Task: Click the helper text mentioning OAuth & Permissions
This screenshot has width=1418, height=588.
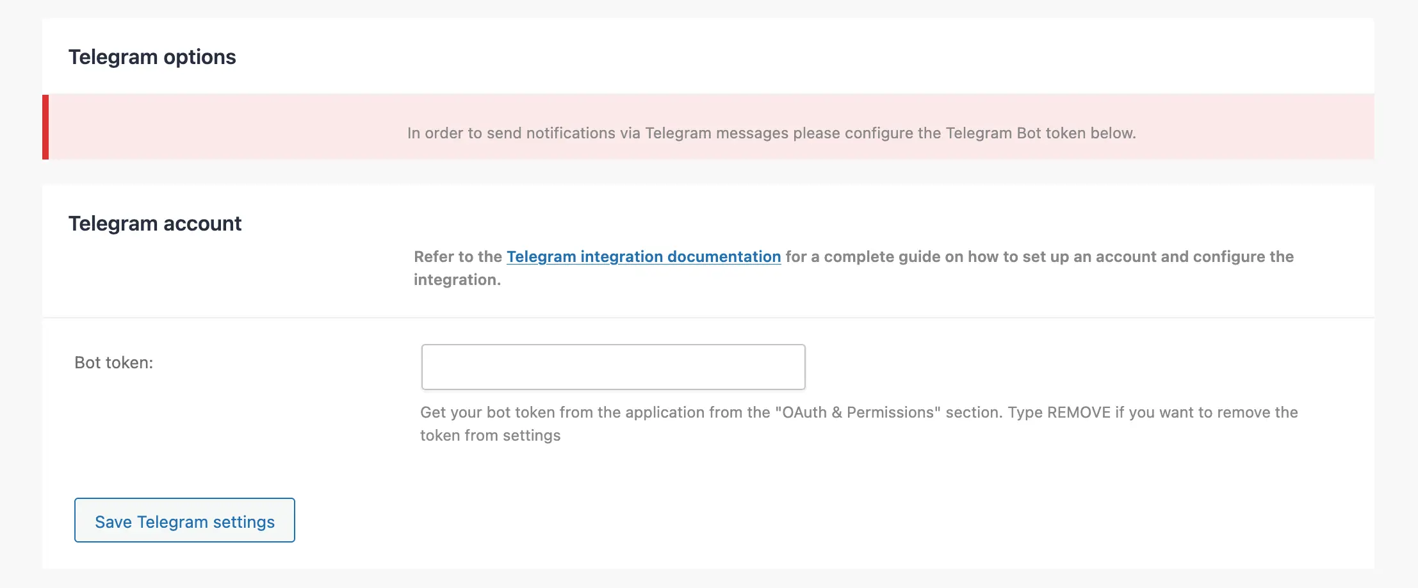Action: pyautogui.click(x=858, y=412)
